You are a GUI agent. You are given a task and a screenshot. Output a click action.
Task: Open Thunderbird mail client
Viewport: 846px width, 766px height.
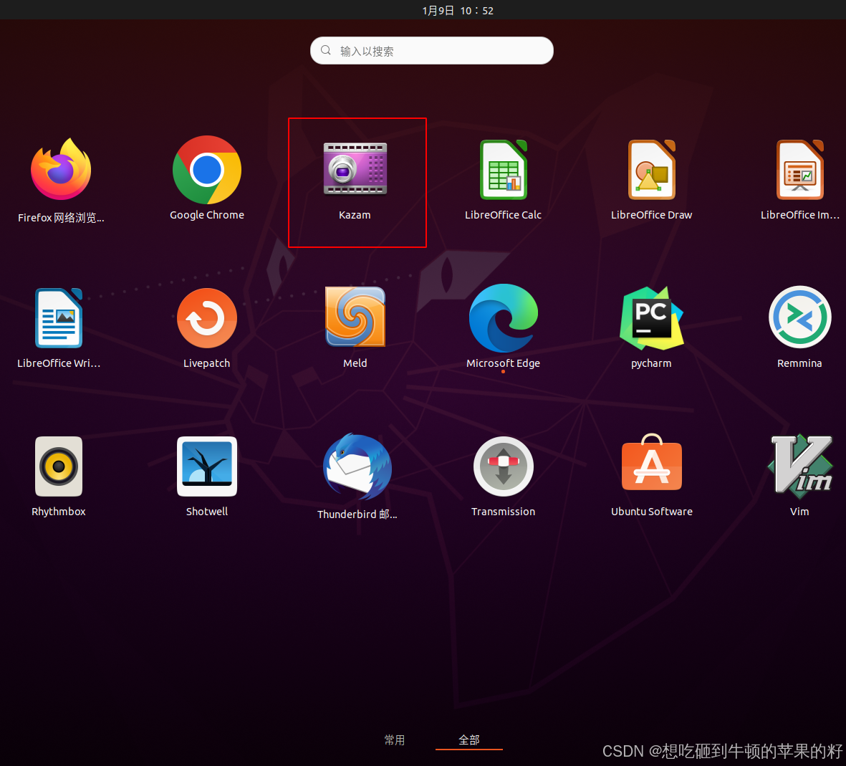point(357,467)
